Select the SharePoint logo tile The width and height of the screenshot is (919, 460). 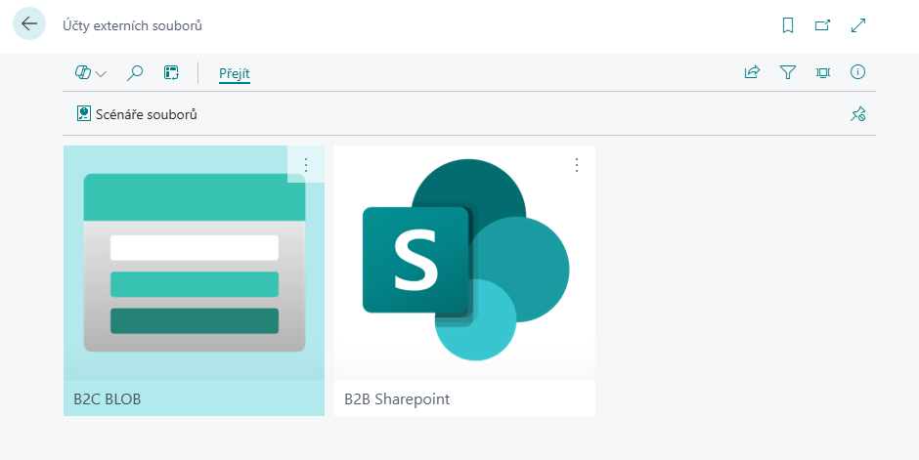coord(464,263)
